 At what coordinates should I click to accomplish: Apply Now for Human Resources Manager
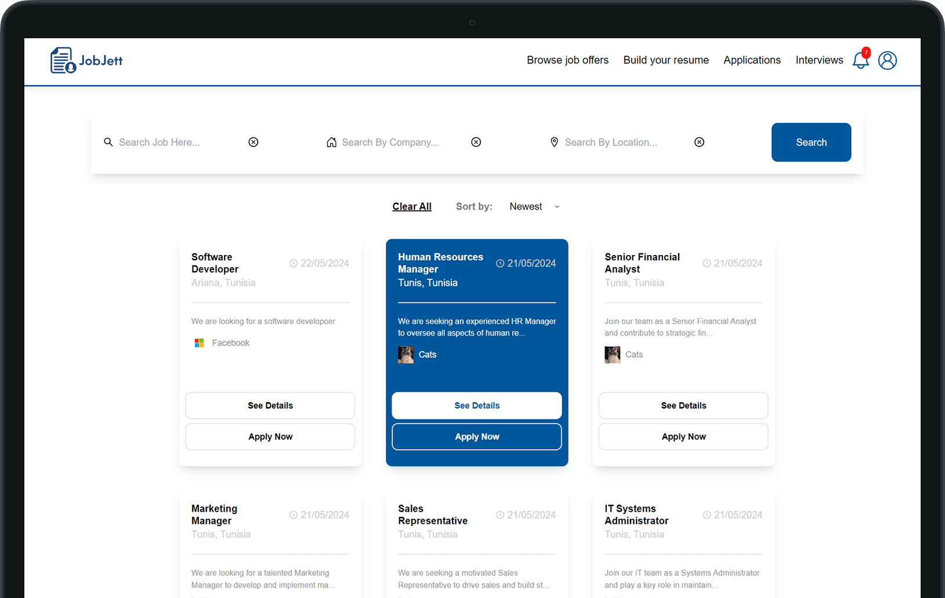point(477,437)
